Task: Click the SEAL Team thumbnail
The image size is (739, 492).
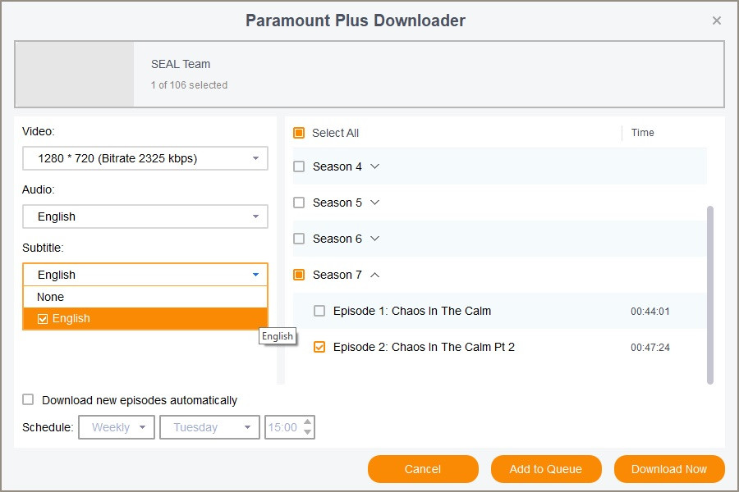Action: [75, 75]
